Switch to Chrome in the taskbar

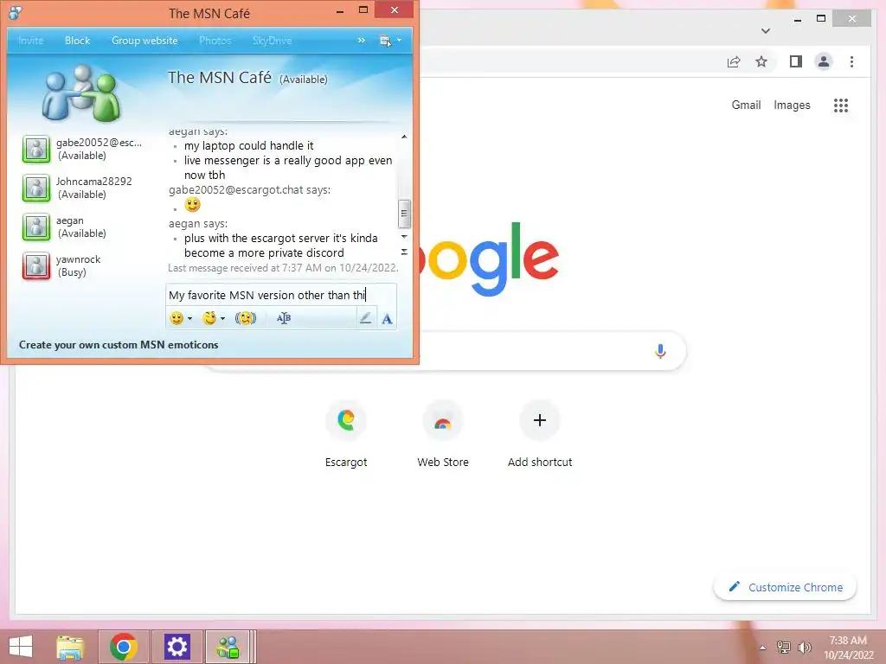[x=124, y=647]
